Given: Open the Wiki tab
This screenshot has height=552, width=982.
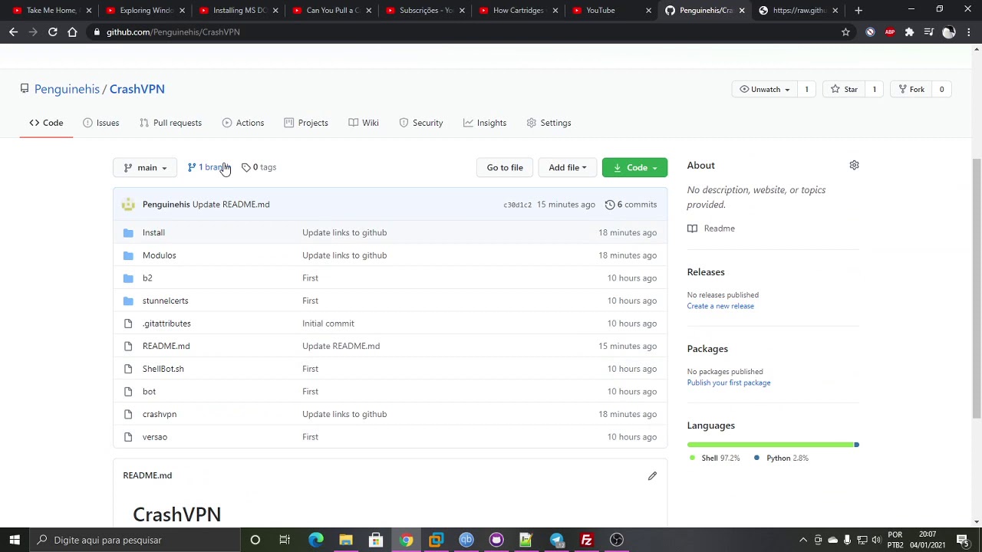Looking at the screenshot, I should pyautogui.click(x=363, y=123).
